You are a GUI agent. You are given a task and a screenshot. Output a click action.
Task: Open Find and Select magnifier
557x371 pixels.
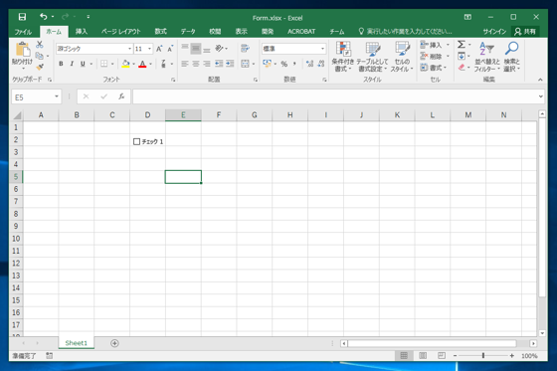(512, 57)
